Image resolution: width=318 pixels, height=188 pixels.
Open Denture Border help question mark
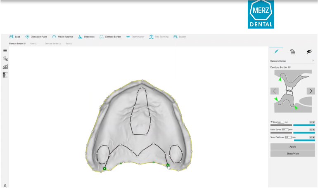point(313,61)
